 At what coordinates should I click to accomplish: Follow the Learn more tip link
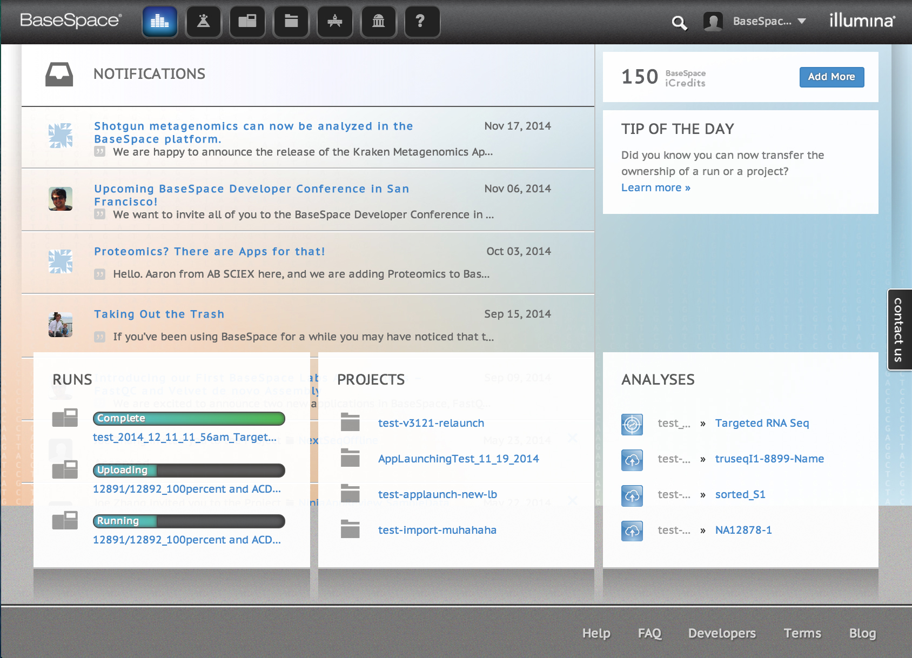655,187
